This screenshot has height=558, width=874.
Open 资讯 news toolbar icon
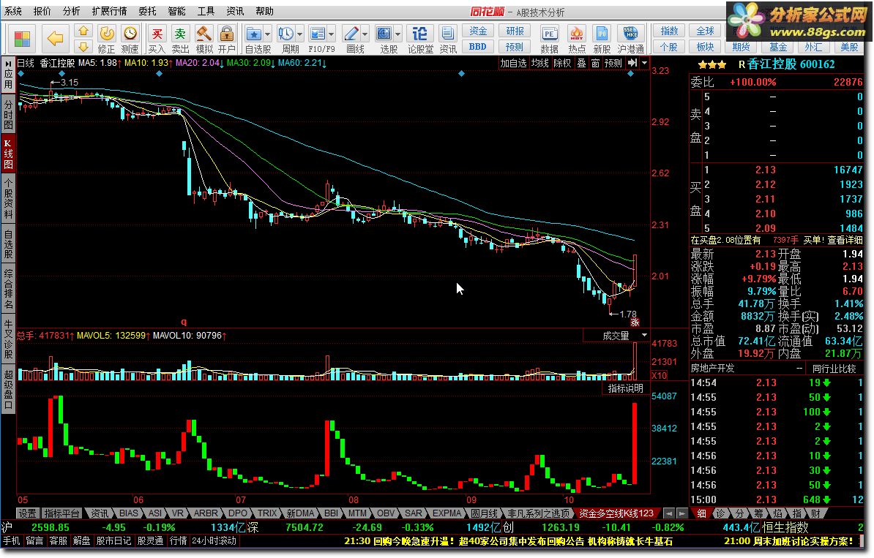(447, 39)
